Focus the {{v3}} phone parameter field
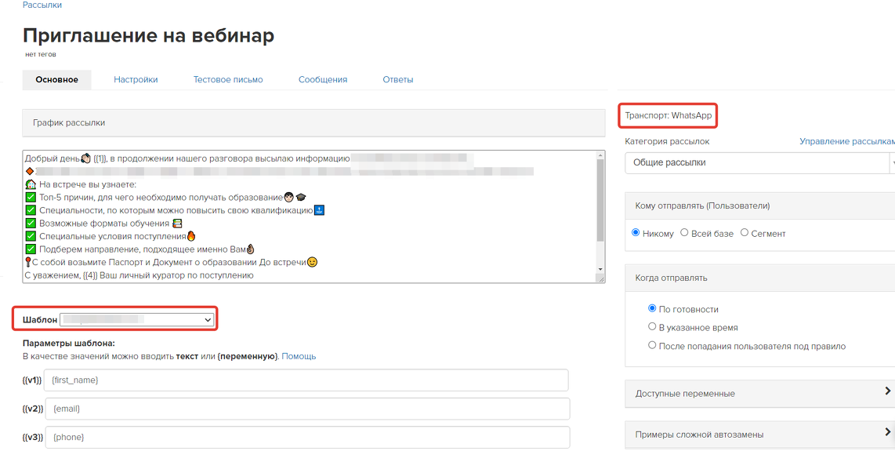This screenshot has height=451, width=895. pyautogui.click(x=306, y=437)
